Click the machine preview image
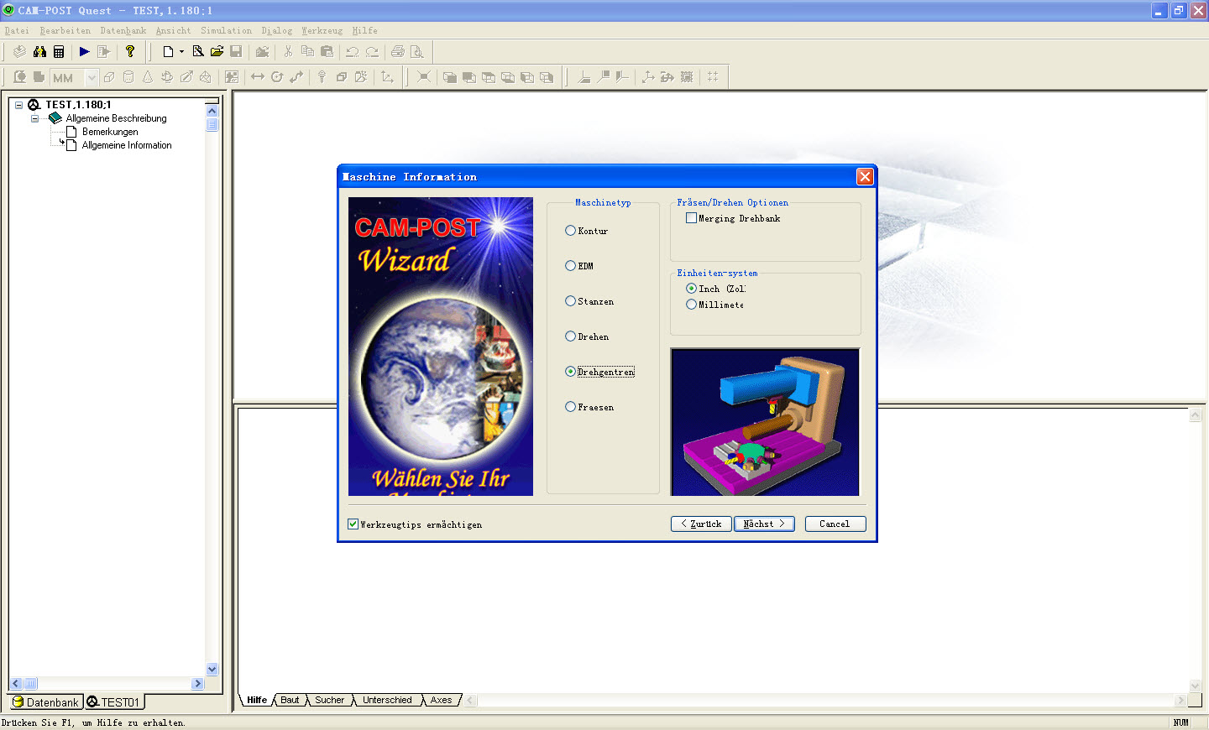The width and height of the screenshot is (1209, 730). tap(765, 422)
